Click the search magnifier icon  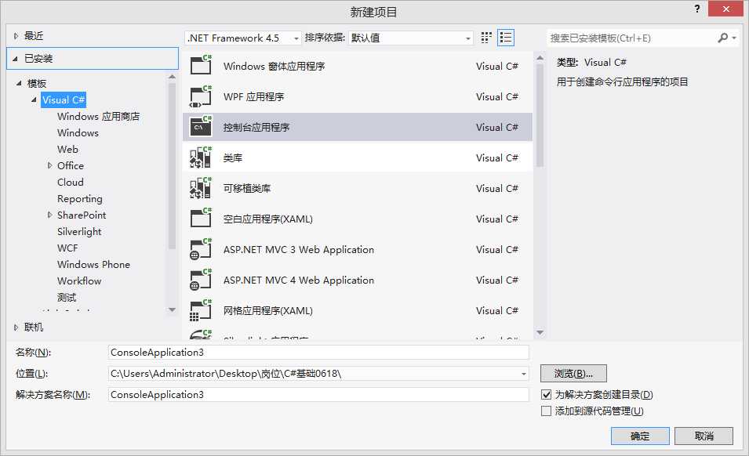723,38
